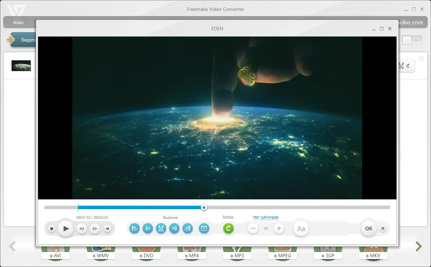Confirm edits with the OK button
This screenshot has height=267, width=431.
point(368,228)
